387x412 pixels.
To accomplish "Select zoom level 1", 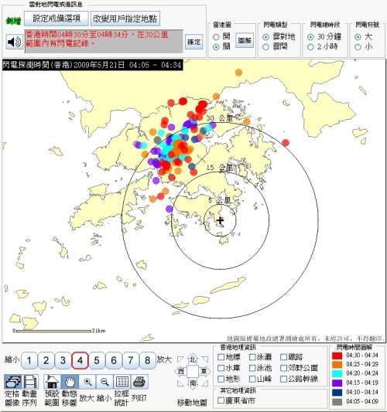I will [29, 360].
